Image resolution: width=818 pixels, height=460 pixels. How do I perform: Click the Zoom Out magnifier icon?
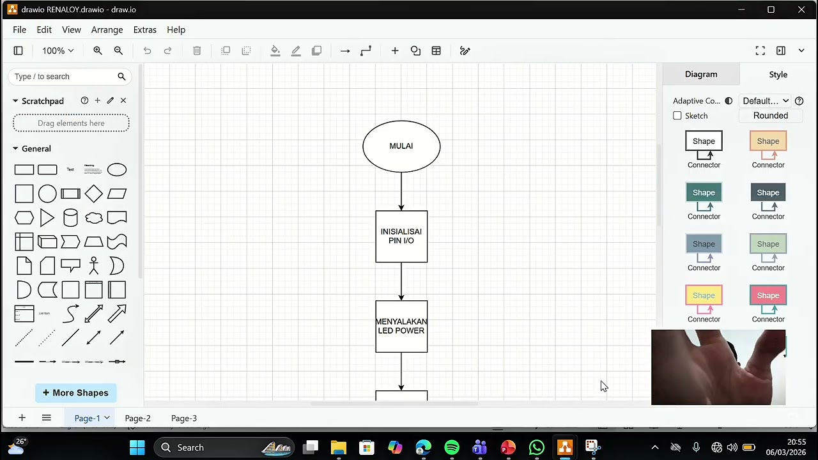tap(118, 50)
